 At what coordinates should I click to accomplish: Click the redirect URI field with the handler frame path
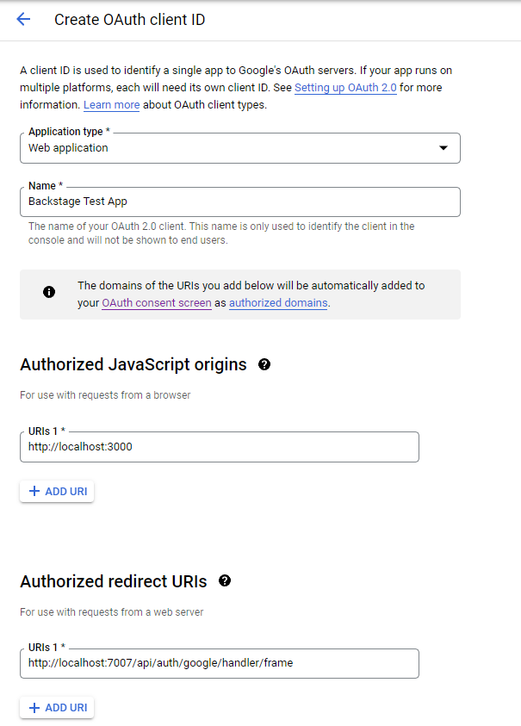[x=219, y=663]
